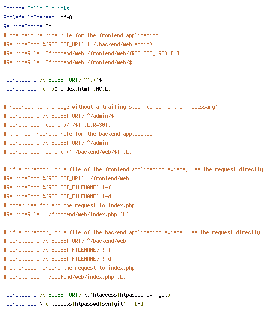Image resolution: width=267 pixels, height=312 pixels.
Task: Click the trailing slash redirect comment
Action: pyautogui.click(x=111, y=107)
